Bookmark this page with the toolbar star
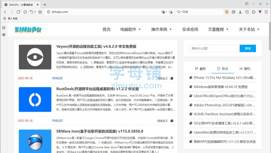 [x=40, y=12]
